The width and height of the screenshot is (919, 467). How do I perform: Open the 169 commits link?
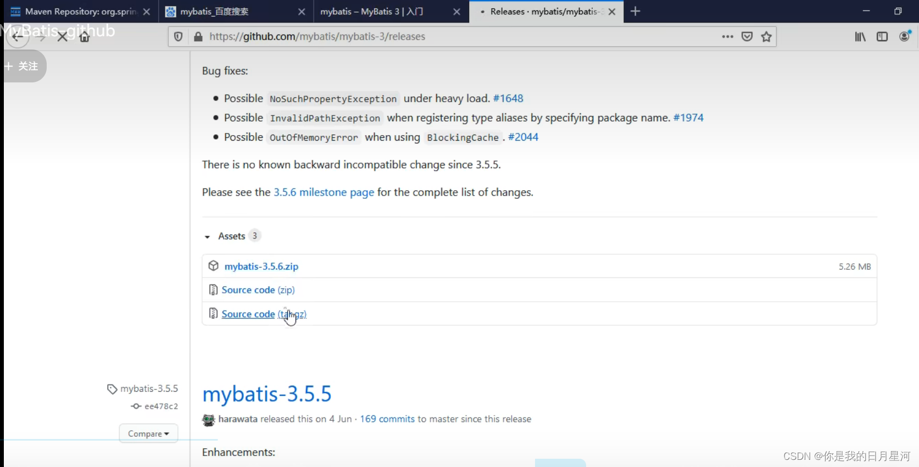[387, 419]
